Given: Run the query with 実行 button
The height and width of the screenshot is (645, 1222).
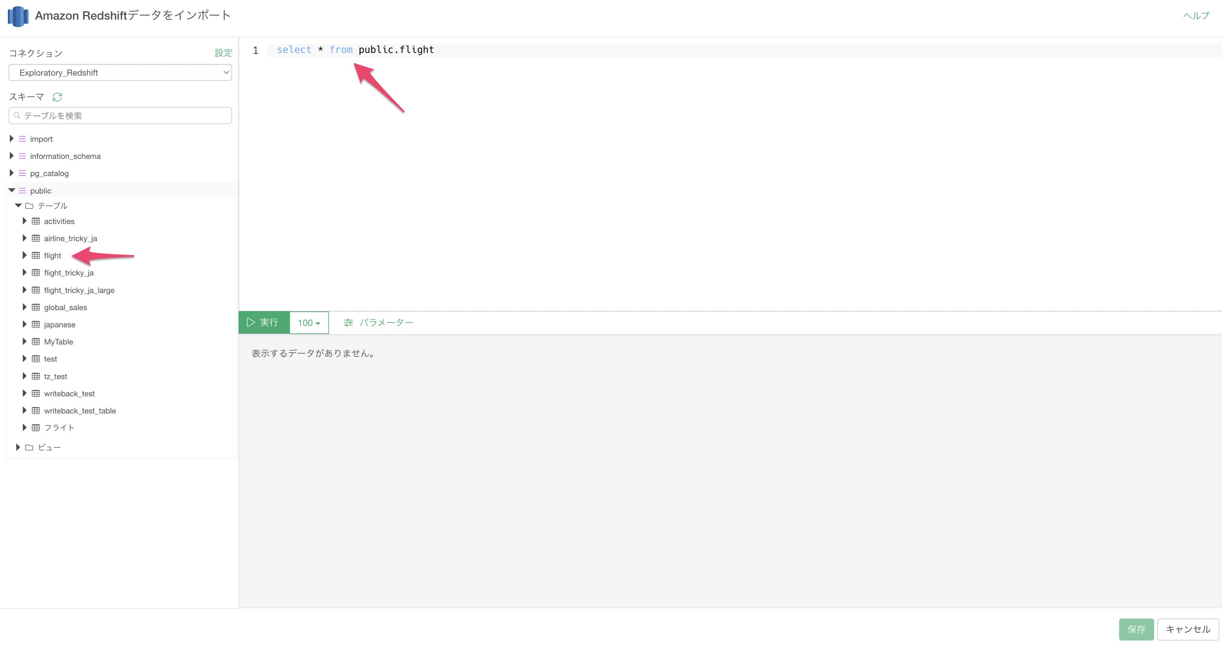Looking at the screenshot, I should coord(264,323).
